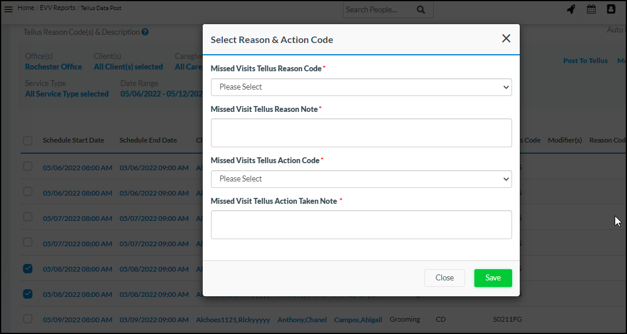The height and width of the screenshot is (334, 627).
Task: Check the first 05/06/2022 row checkbox
Action: click(28, 167)
